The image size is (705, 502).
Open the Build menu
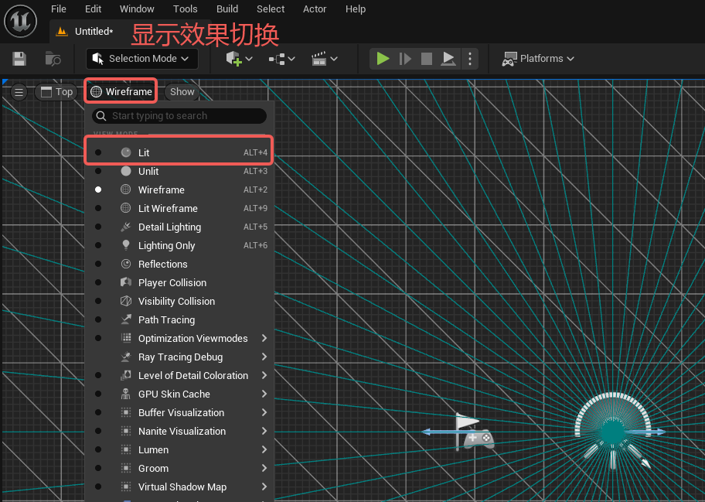[227, 9]
